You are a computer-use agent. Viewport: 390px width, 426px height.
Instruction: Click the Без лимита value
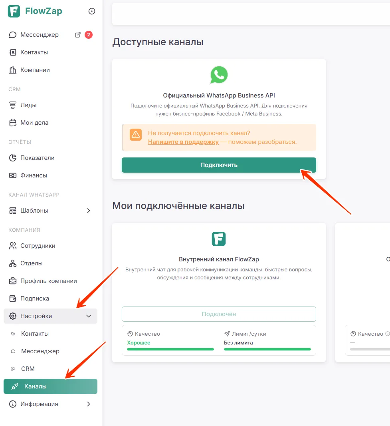238,342
